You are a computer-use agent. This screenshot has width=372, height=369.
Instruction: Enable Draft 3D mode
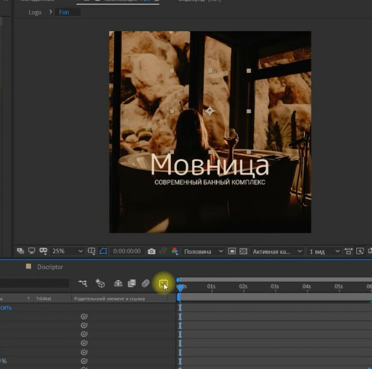pos(100,283)
